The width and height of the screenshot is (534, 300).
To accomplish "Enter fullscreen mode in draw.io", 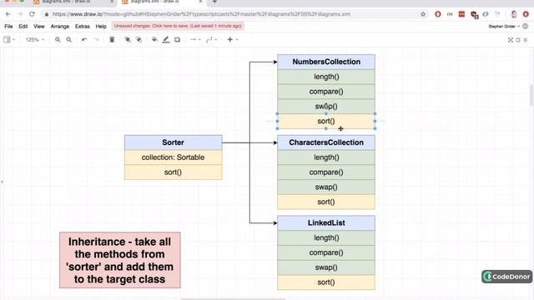I will (x=511, y=40).
